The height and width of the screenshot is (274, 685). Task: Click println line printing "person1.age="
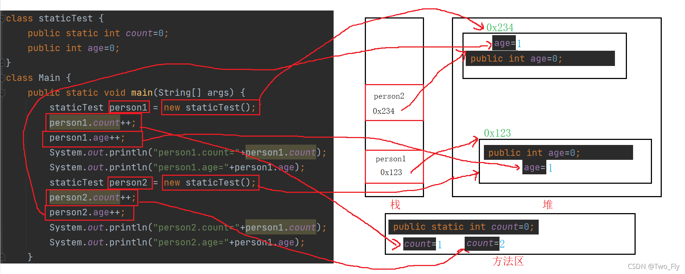coord(177,167)
